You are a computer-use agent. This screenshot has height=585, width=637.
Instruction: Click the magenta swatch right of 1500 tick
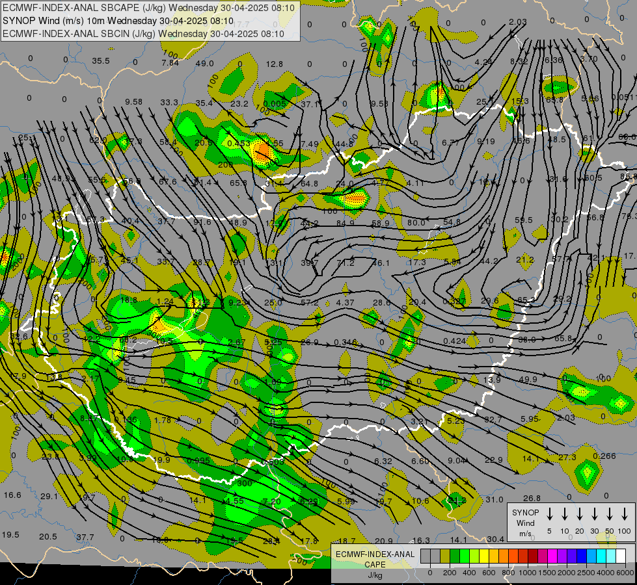pos(552,556)
